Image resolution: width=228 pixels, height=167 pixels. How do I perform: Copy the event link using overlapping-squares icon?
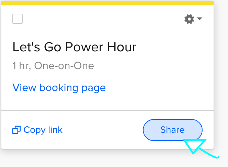(16, 130)
